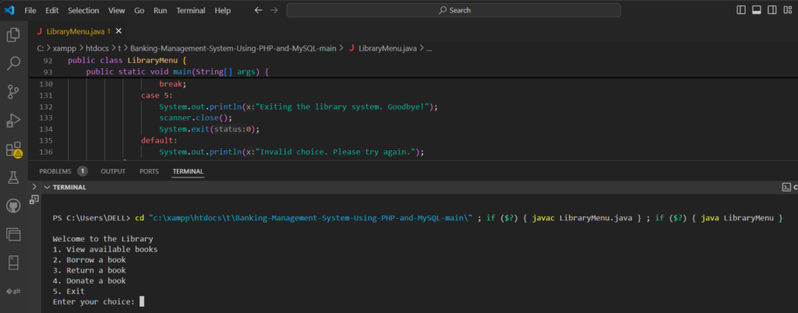Toggle secondary side bar layout icon
Viewport: 798px width, 313px height.
[772, 10]
